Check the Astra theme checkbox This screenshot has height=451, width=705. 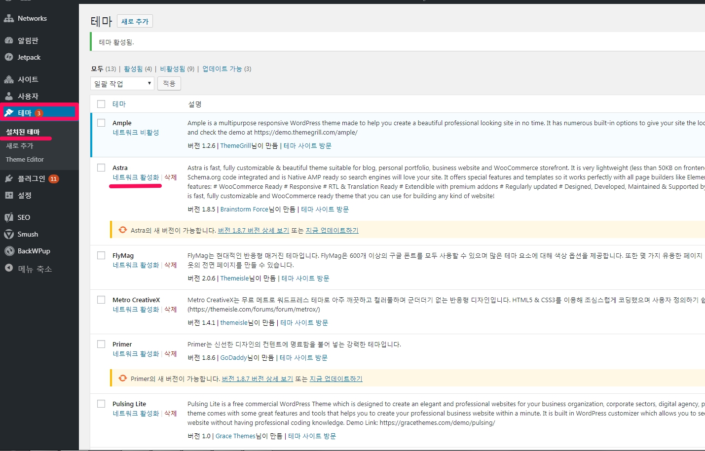point(101,168)
